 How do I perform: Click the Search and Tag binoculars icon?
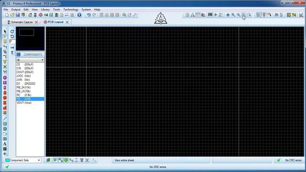pyautogui.click(x=276, y=15)
